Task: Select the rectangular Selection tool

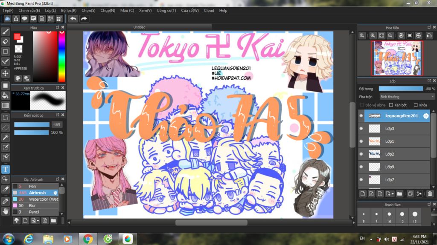Action: pyautogui.click(x=5, y=118)
